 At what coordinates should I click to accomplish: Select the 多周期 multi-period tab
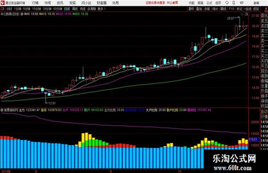pos(92,9)
